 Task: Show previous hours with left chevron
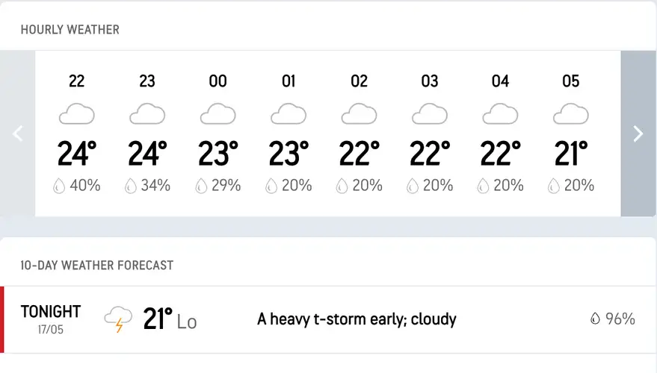point(18,134)
